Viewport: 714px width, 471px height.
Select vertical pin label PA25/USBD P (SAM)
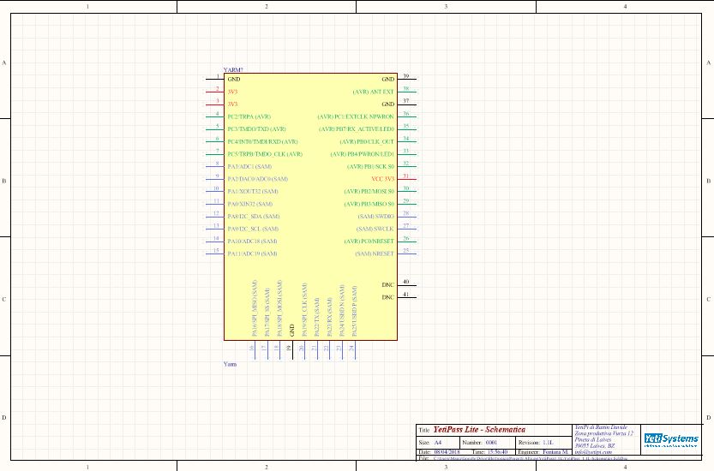355,311
